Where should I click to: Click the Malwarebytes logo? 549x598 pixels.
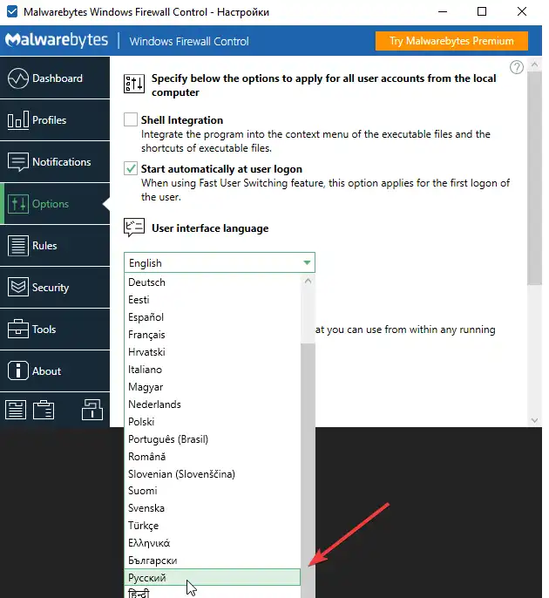(57, 40)
